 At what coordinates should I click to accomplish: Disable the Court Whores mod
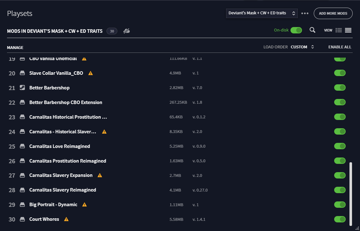(340, 219)
